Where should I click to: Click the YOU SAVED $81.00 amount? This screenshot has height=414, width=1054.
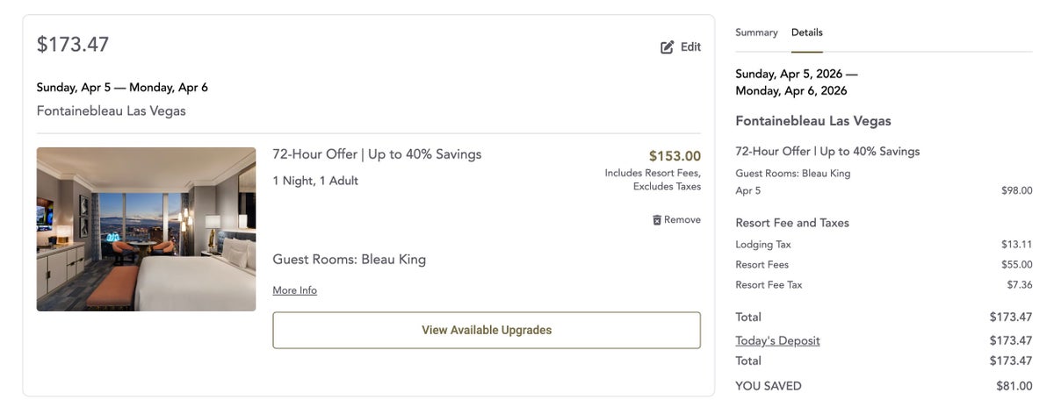point(1014,386)
